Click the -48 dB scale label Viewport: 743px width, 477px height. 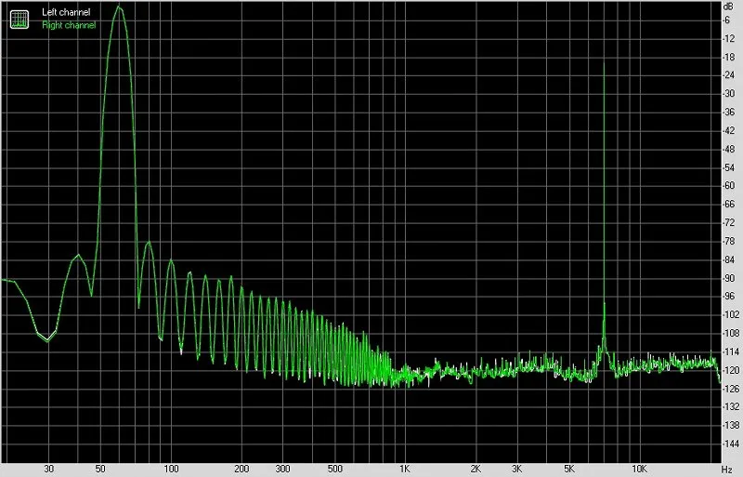tap(729, 150)
